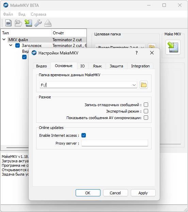
Task: Open the Файл menu
Action: pyautogui.click(x=8, y=14)
